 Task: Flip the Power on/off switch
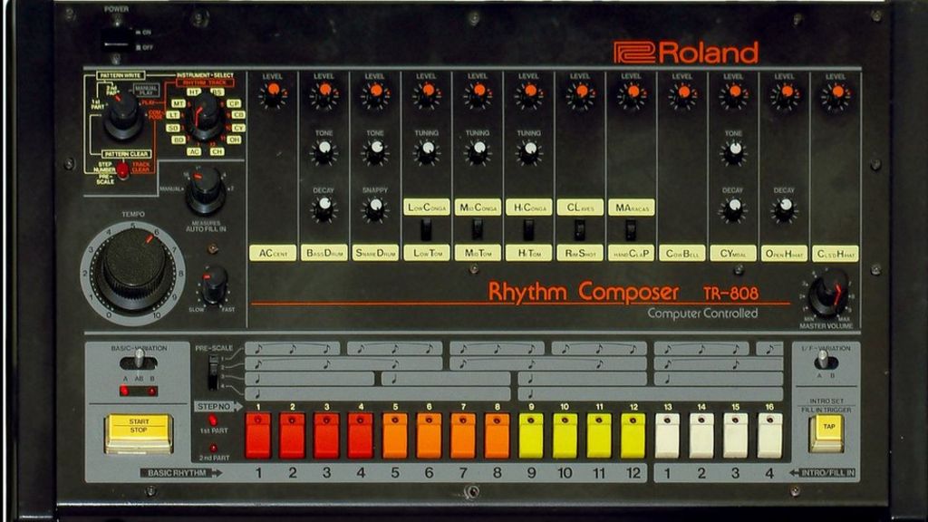point(116,40)
